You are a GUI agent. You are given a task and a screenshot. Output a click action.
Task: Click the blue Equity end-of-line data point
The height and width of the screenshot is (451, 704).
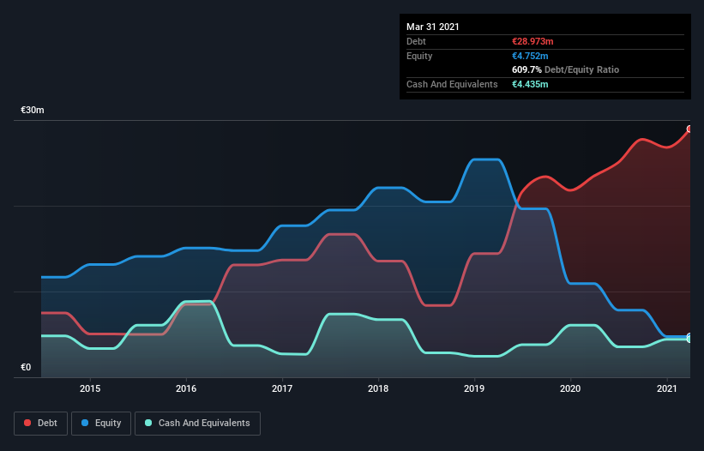click(x=689, y=336)
